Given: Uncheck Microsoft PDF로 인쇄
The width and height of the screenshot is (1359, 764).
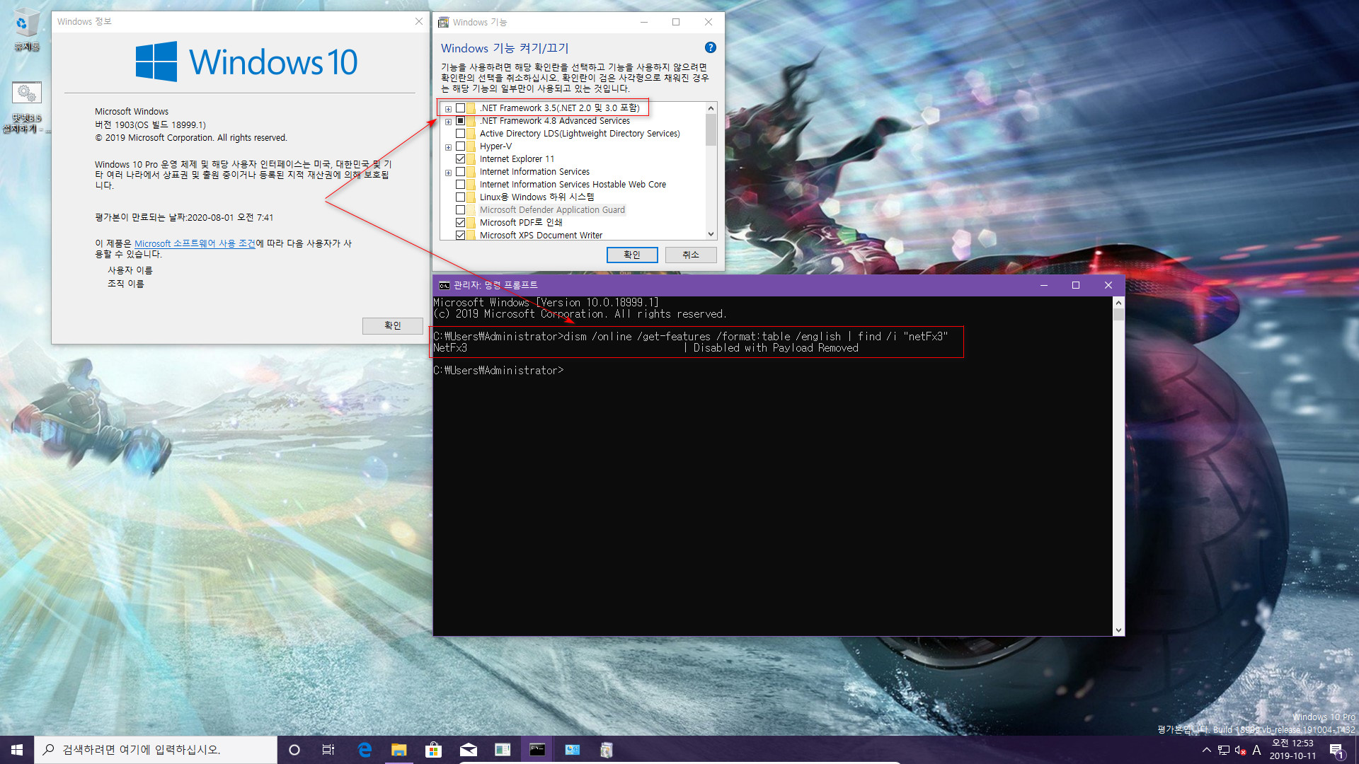Looking at the screenshot, I should [460, 223].
